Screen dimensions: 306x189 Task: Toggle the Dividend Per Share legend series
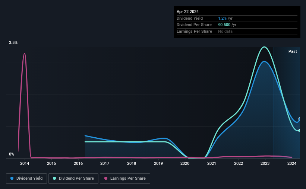tap(73, 179)
